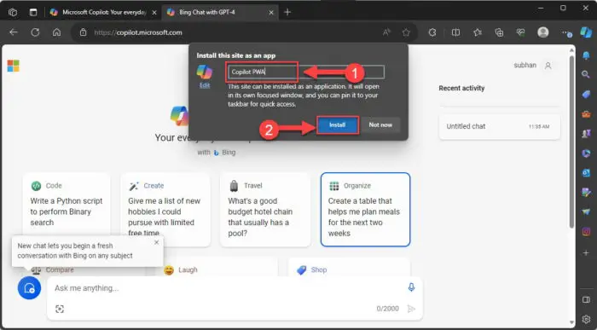
Task: Switch to Microsoft Copilot: Your everyday tab
Action: pos(103,12)
